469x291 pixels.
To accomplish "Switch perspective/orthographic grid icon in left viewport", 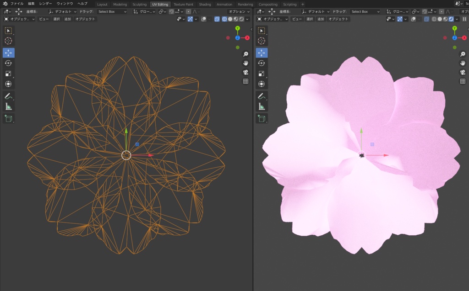I will [245, 81].
